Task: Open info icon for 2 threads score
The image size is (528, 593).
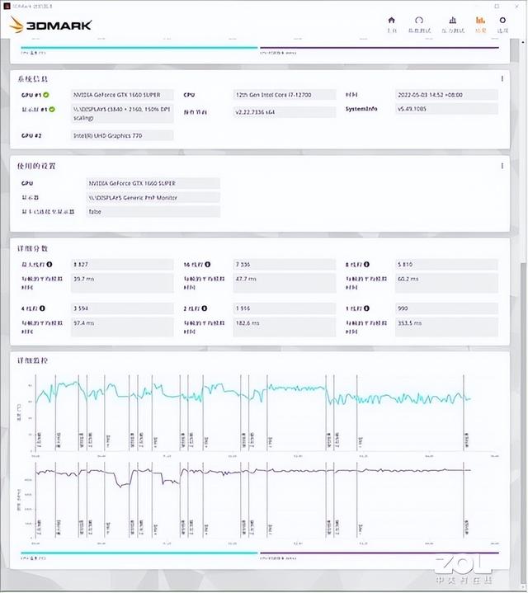Action: coord(205,308)
